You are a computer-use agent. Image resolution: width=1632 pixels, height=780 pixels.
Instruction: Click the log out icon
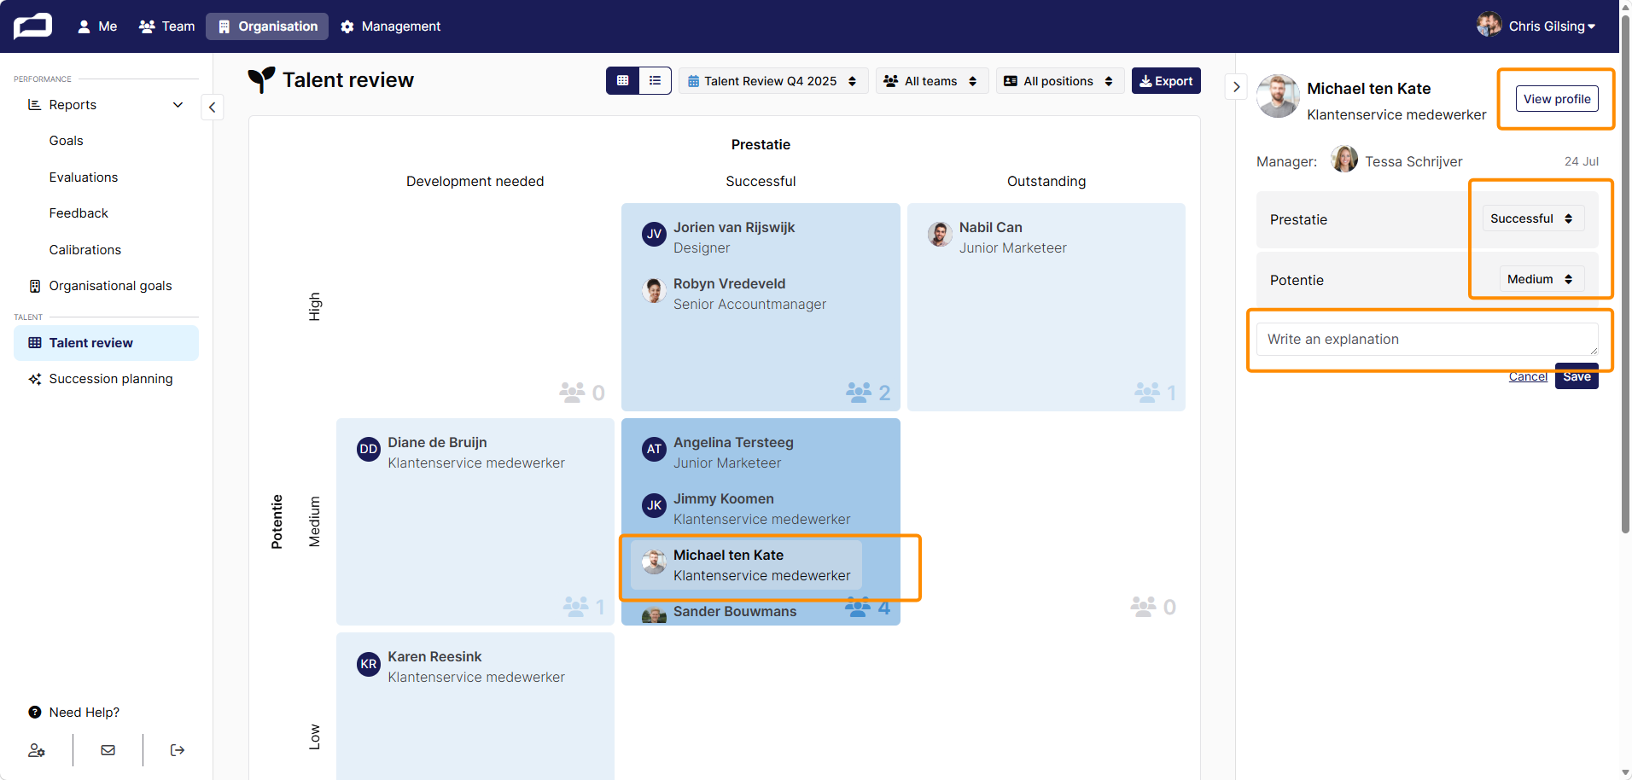click(178, 750)
